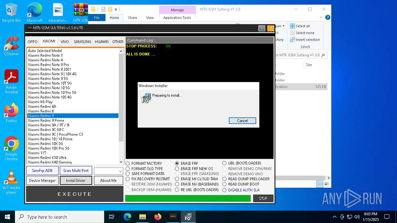397x223 pixels.
Task: Click Select all in Explorer ribbon
Action: click(300, 26)
